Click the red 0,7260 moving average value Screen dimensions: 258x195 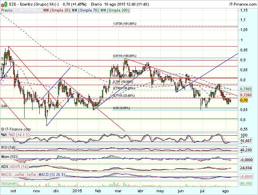(246, 95)
